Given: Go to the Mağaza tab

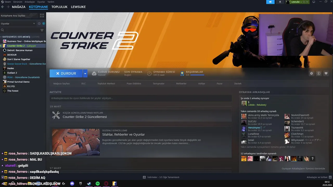Looking at the screenshot, I should coord(19,7).
